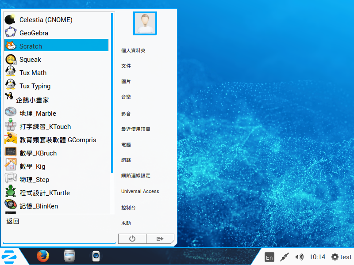Open the file manager taskbar icon

69,256
